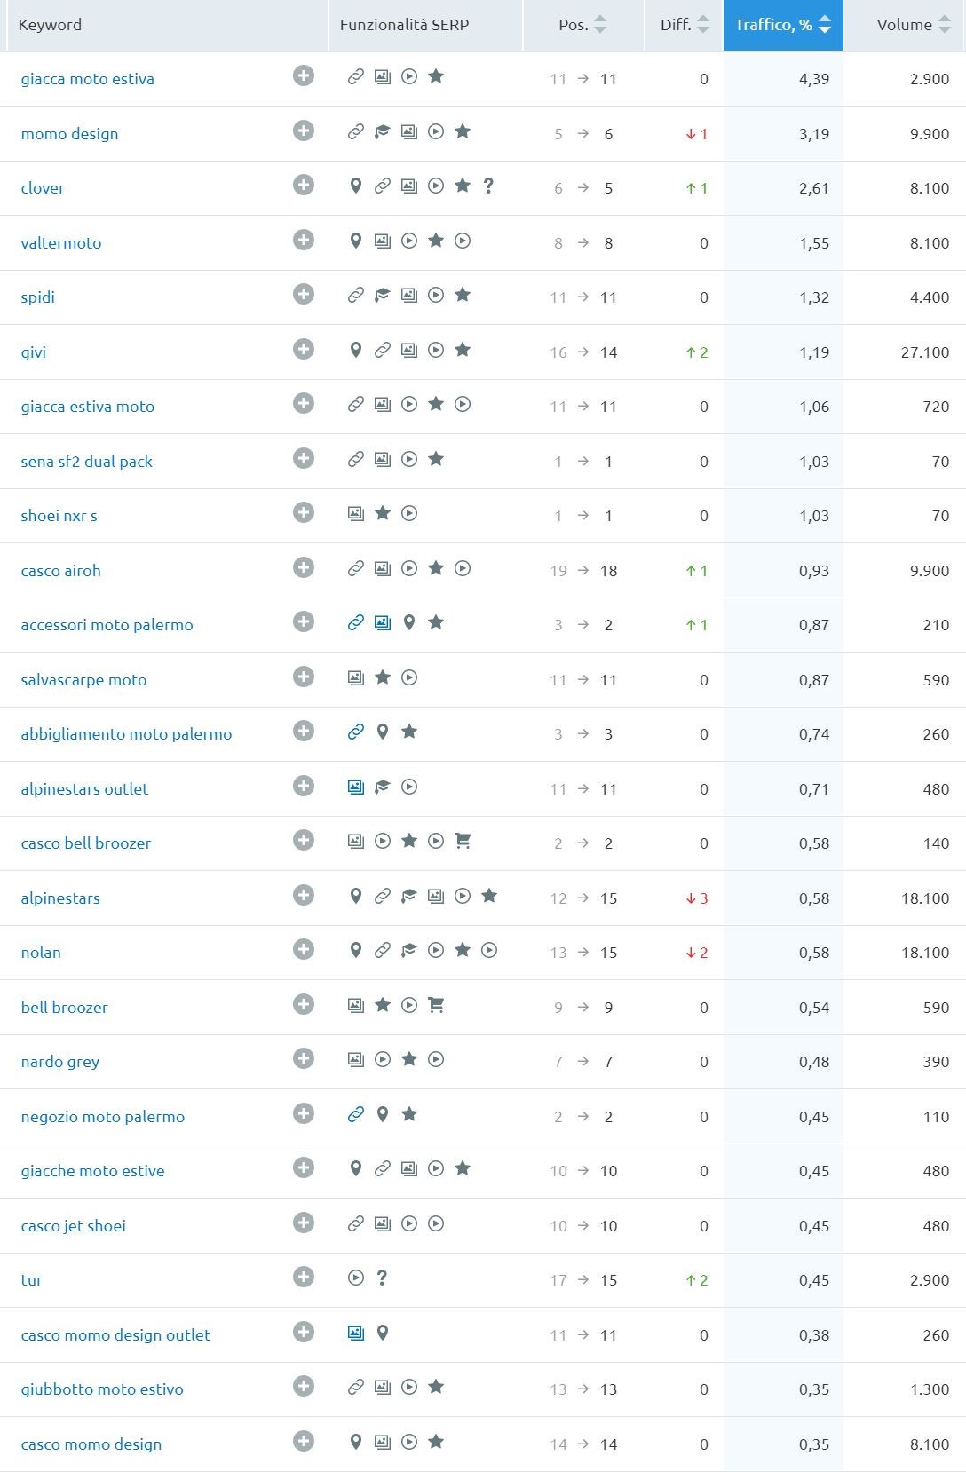The image size is (966, 1472).
Task: Sort by Traffico, % column header
Action: [x=783, y=25]
